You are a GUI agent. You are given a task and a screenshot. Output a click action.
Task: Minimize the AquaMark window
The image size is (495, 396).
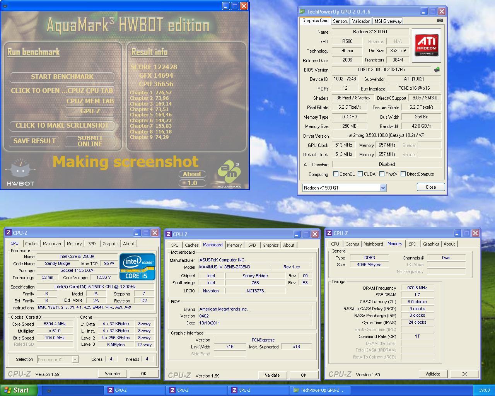tap(226, 6)
